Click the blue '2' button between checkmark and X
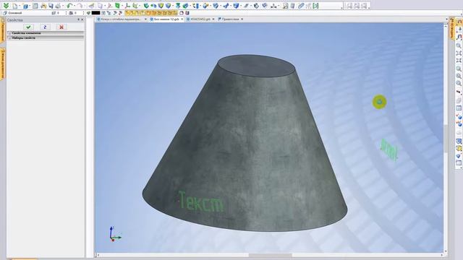 (45, 27)
